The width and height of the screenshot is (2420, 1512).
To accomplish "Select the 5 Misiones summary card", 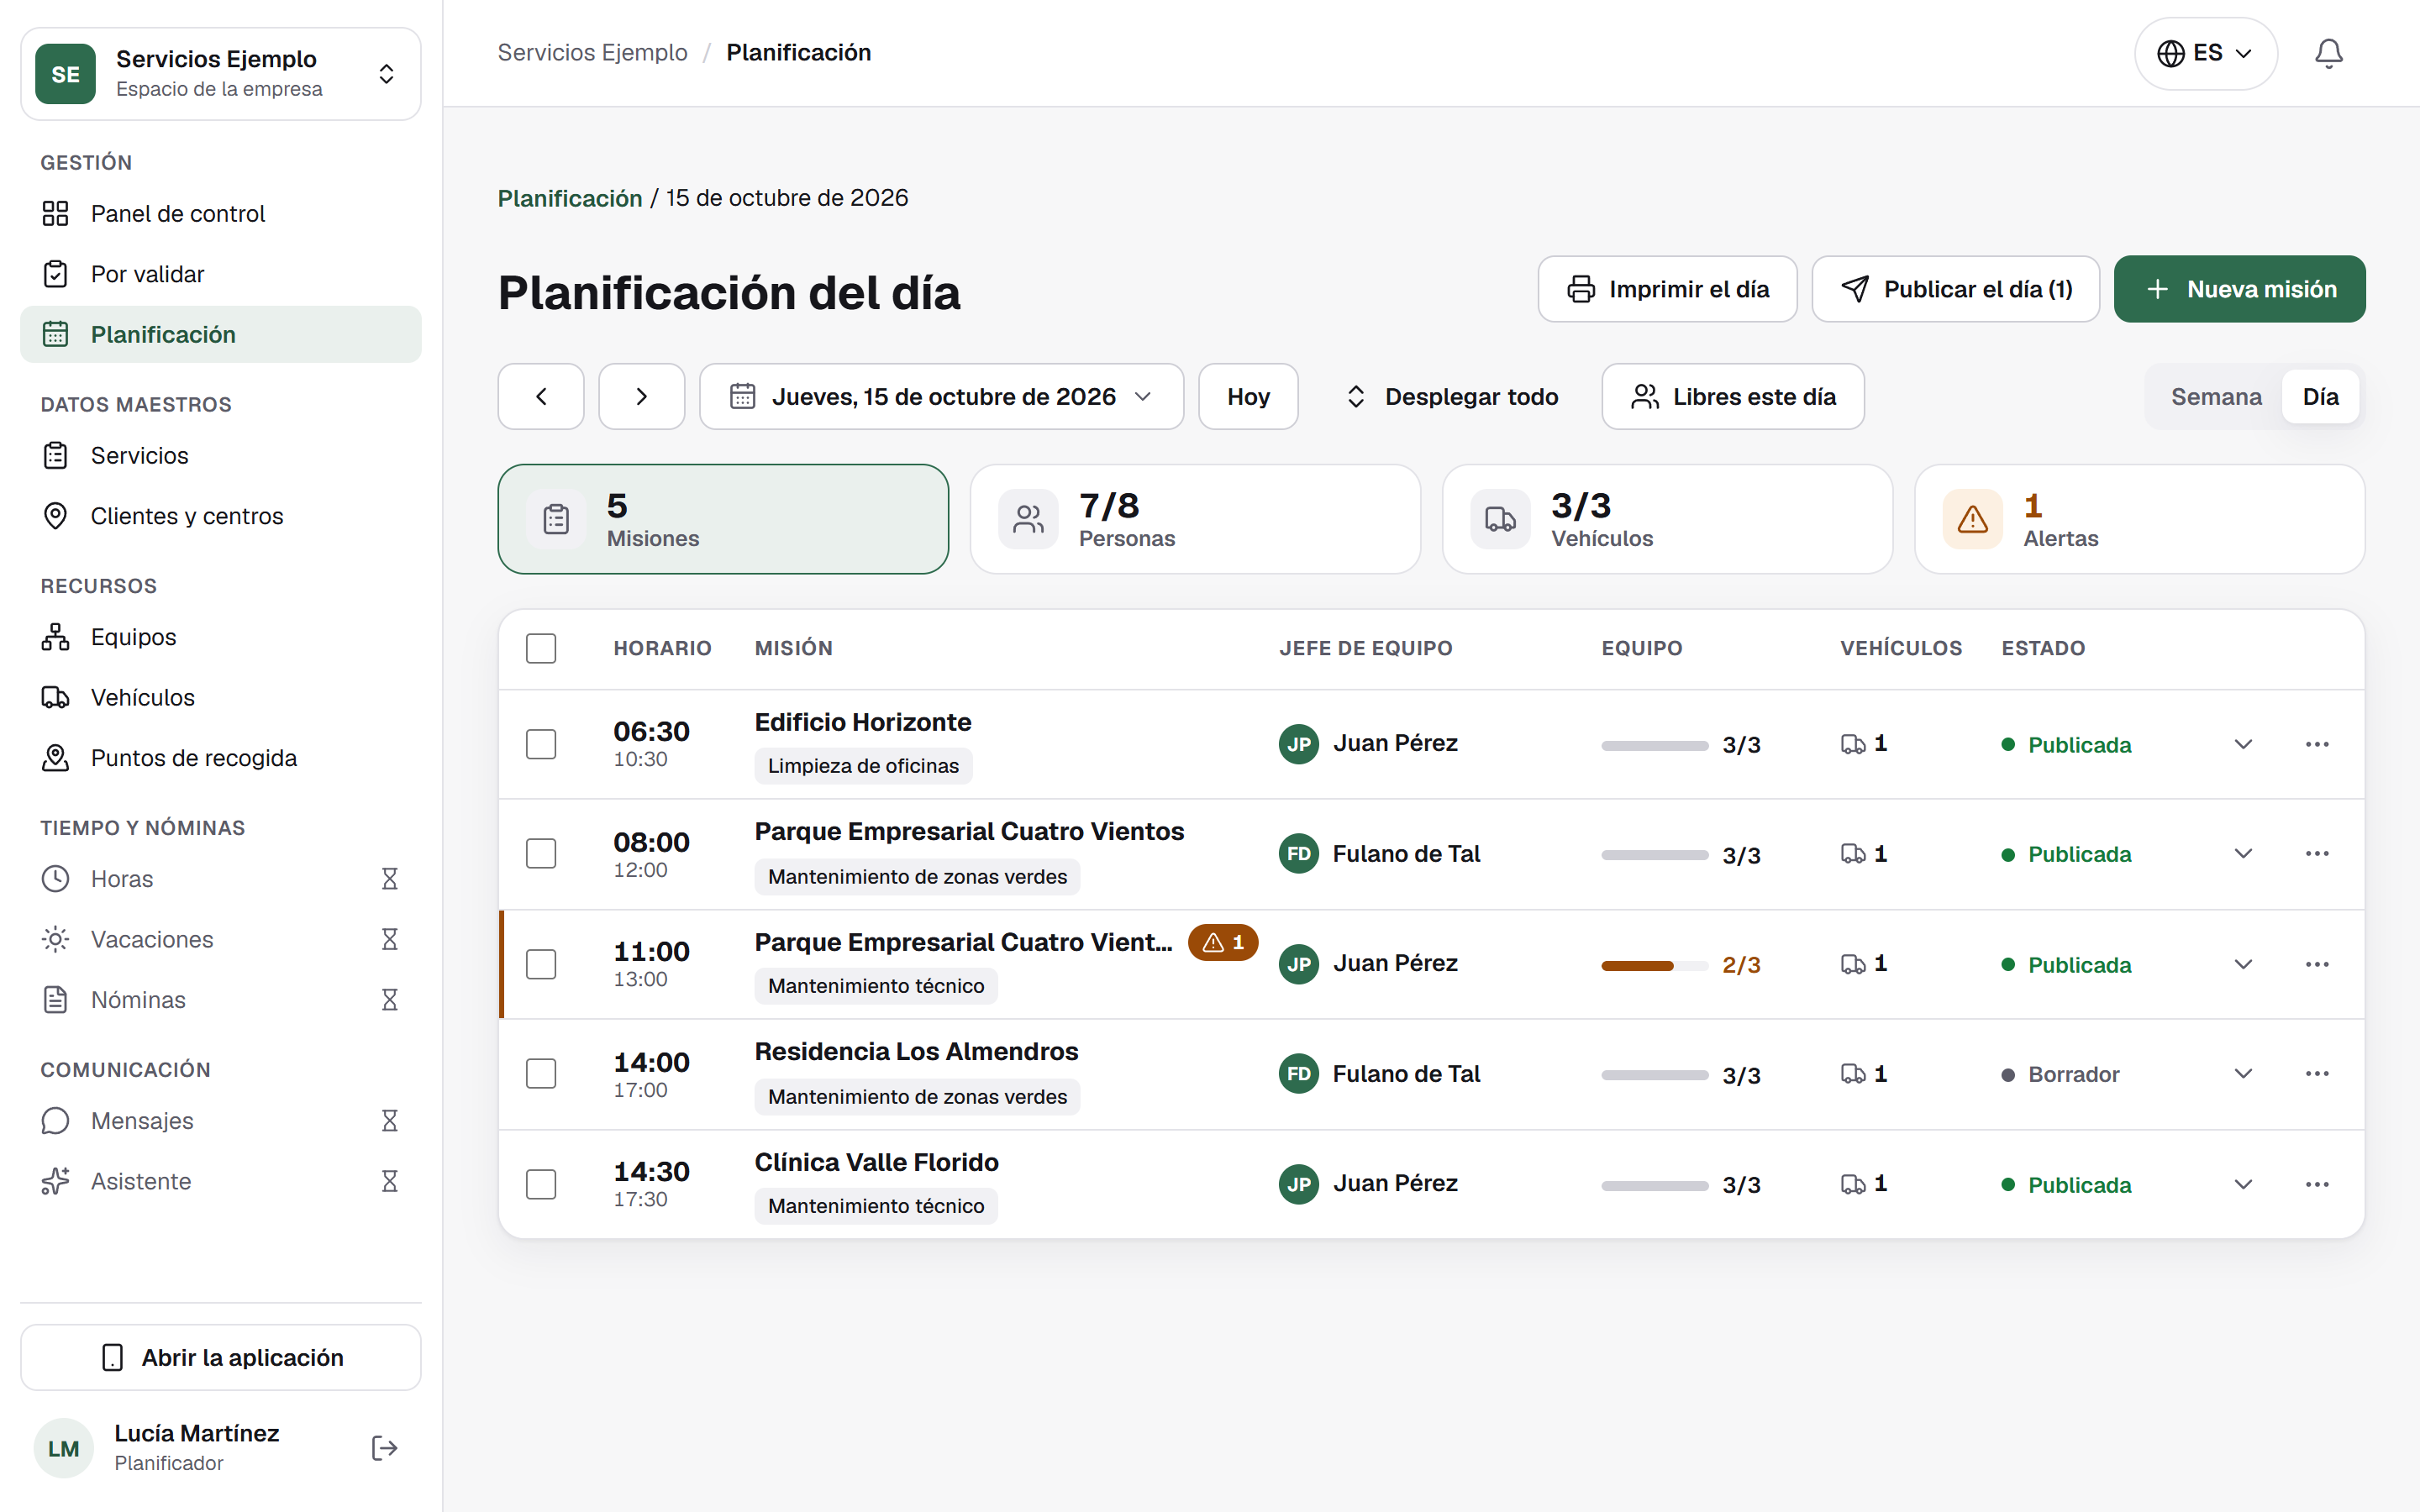I will [x=723, y=519].
